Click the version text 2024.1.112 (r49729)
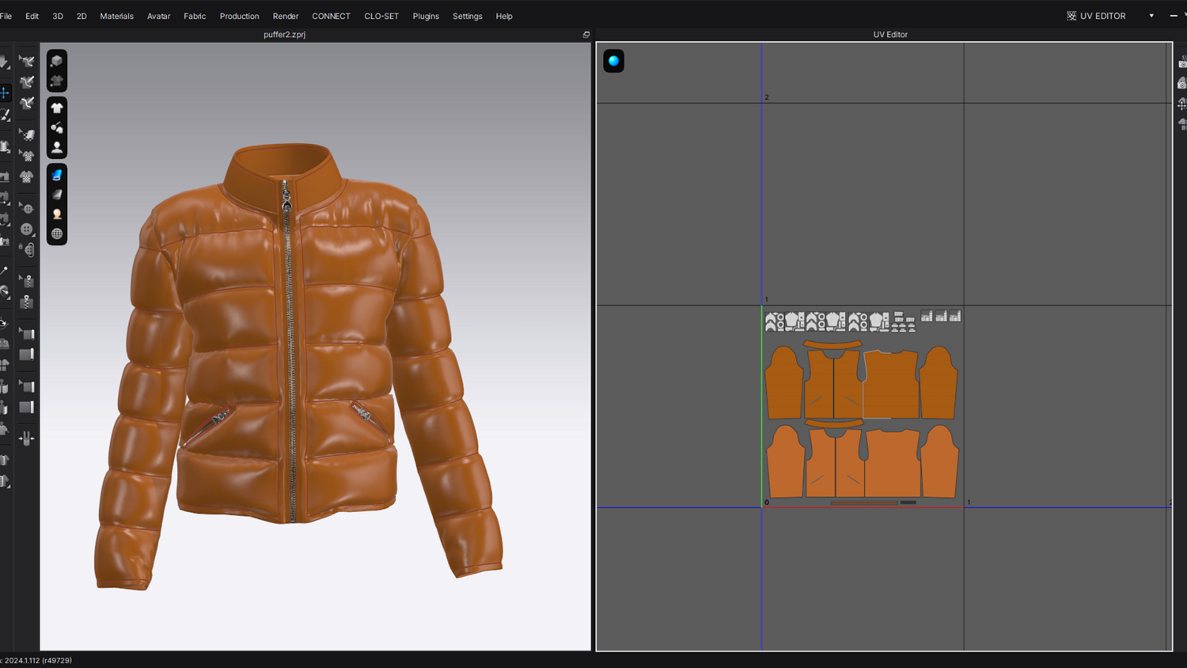The image size is (1187, 668). [38, 660]
